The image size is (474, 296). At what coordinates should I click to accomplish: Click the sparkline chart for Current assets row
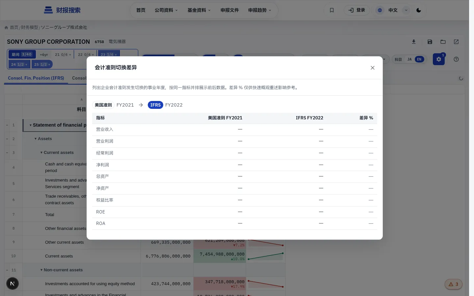(x=266, y=256)
